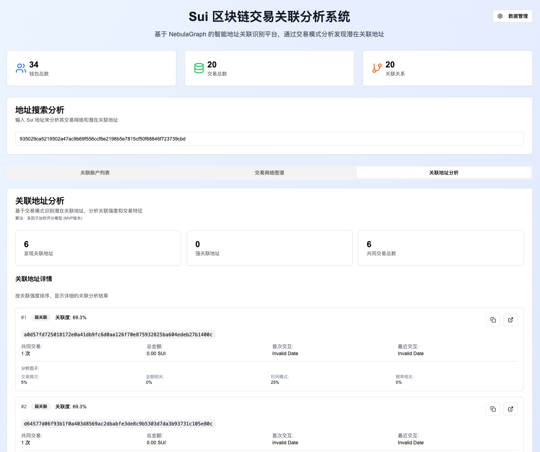Screen dimensions: 540x452
Task: Open the #2 address via the external link icon
Action: (510, 409)
